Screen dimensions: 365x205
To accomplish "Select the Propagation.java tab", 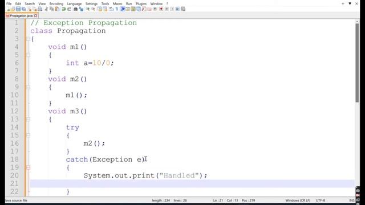I will click(21, 15).
